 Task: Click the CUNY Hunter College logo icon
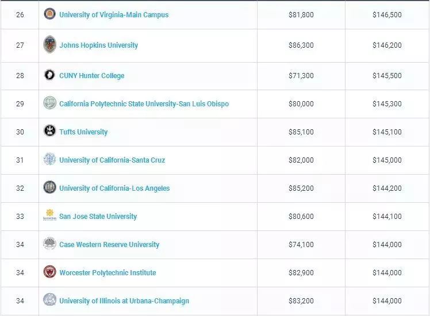coord(50,75)
